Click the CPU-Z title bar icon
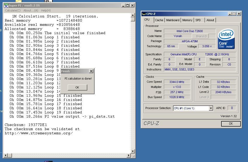 tap(144, 14)
